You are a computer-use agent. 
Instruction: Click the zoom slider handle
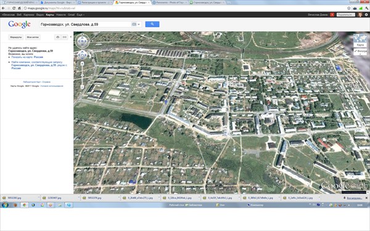pyautogui.click(x=82, y=75)
